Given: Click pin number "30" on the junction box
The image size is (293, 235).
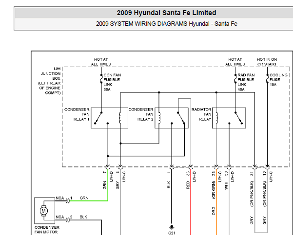Looking at the screenshot, I should pos(226,174).
